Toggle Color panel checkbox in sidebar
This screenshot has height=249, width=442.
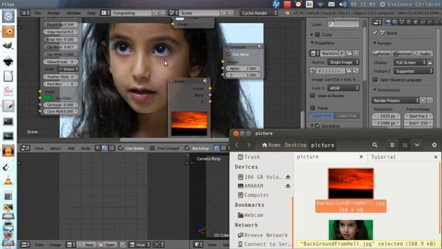point(318,35)
